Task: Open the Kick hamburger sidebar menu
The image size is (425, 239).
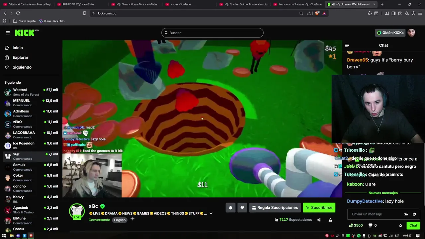Action: 8,33
